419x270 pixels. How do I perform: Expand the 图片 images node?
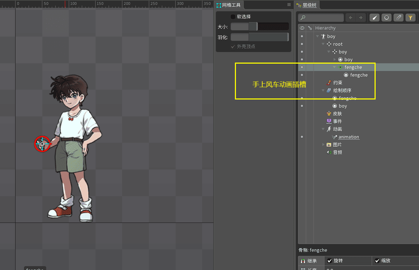tap(323, 144)
